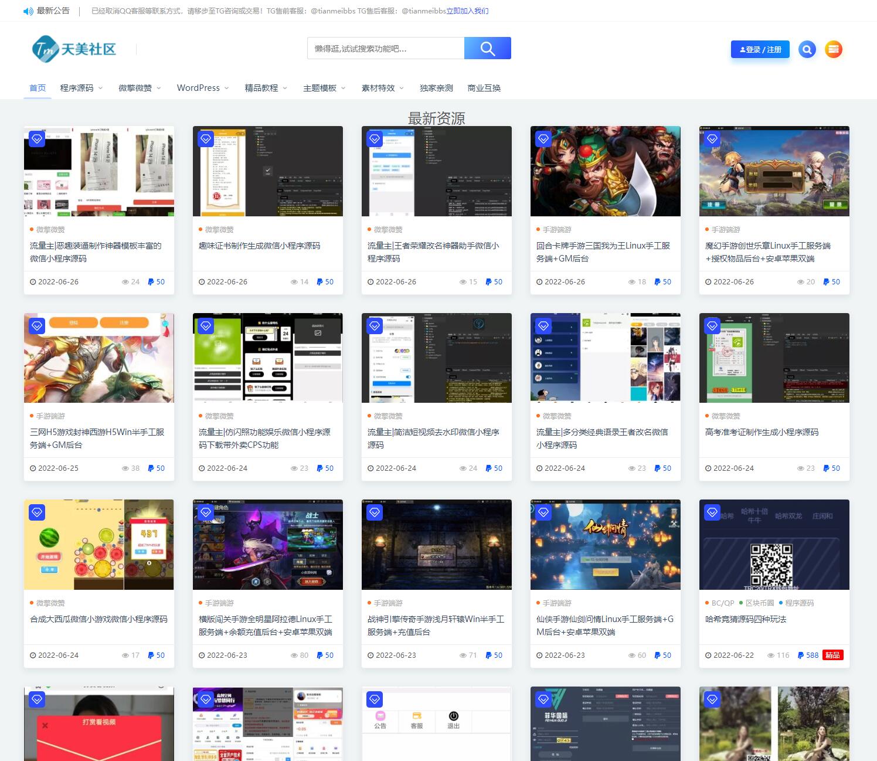Expand the WordPress dropdown menu

click(203, 88)
